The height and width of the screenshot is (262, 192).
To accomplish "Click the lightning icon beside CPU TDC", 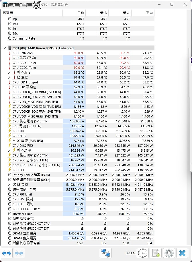I will tap(10, 131).
